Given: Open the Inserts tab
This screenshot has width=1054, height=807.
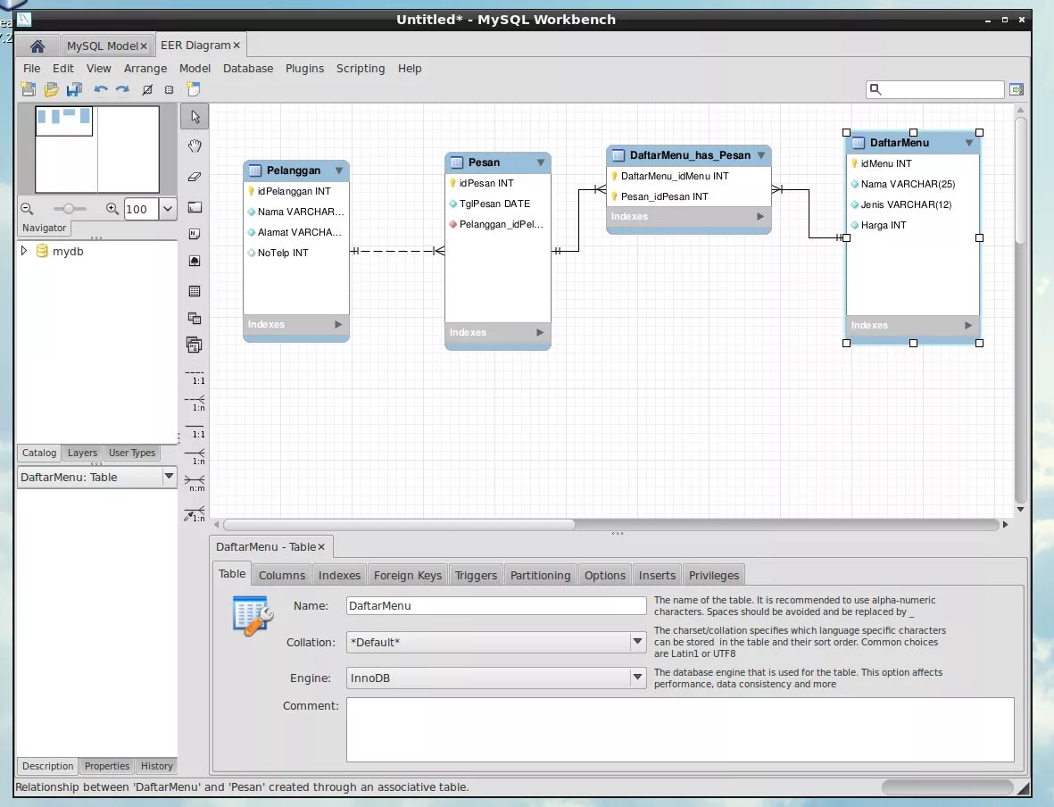Looking at the screenshot, I should 657,576.
